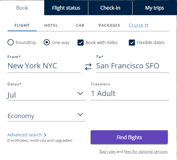This screenshot has width=177, height=160.
Task: Select the One-way radio button
Action: click(x=47, y=42)
